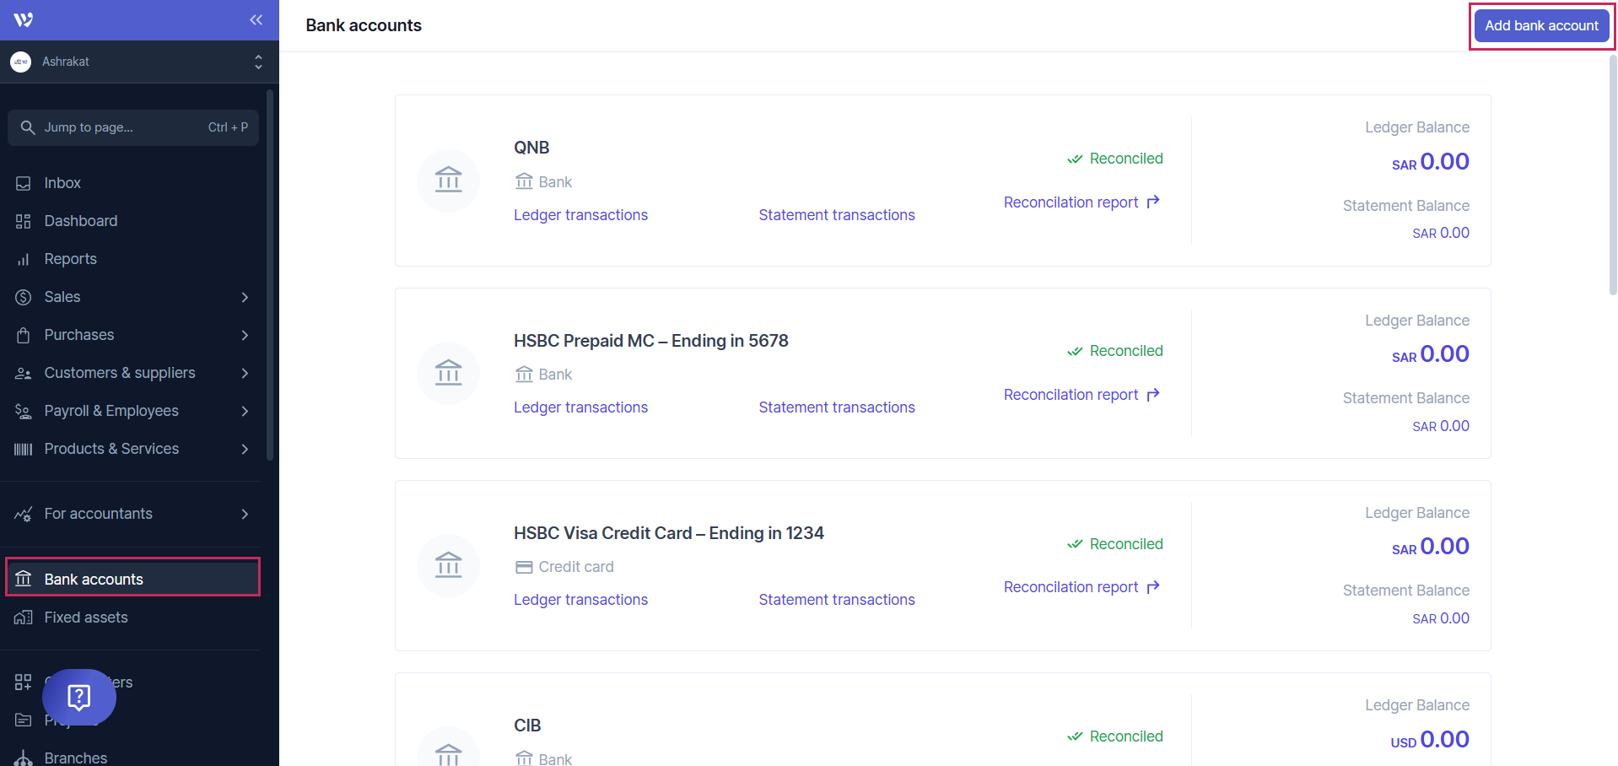
Task: Collapse the sidebar with double-chevron icon
Action: coord(256,20)
